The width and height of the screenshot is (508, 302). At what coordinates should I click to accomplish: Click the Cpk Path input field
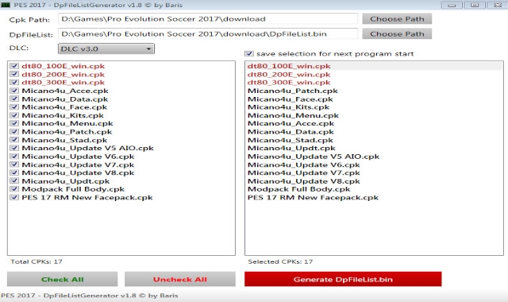pos(208,19)
